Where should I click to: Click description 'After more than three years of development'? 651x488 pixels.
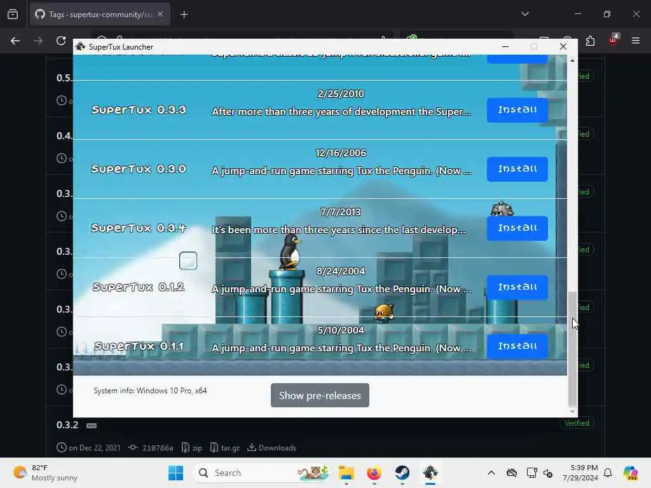[x=341, y=112]
